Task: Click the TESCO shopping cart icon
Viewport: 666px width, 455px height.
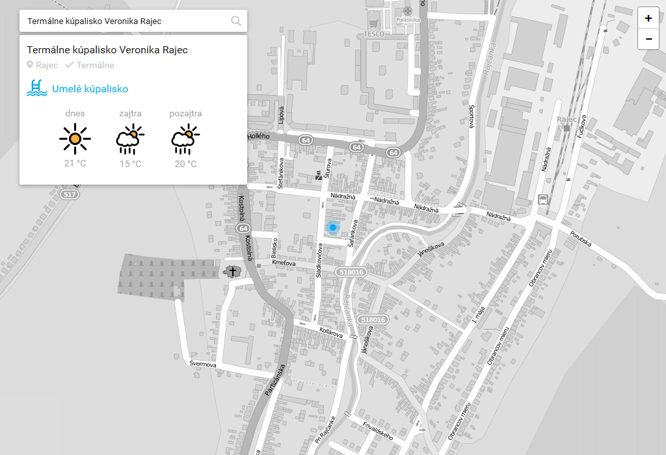Action: click(373, 23)
